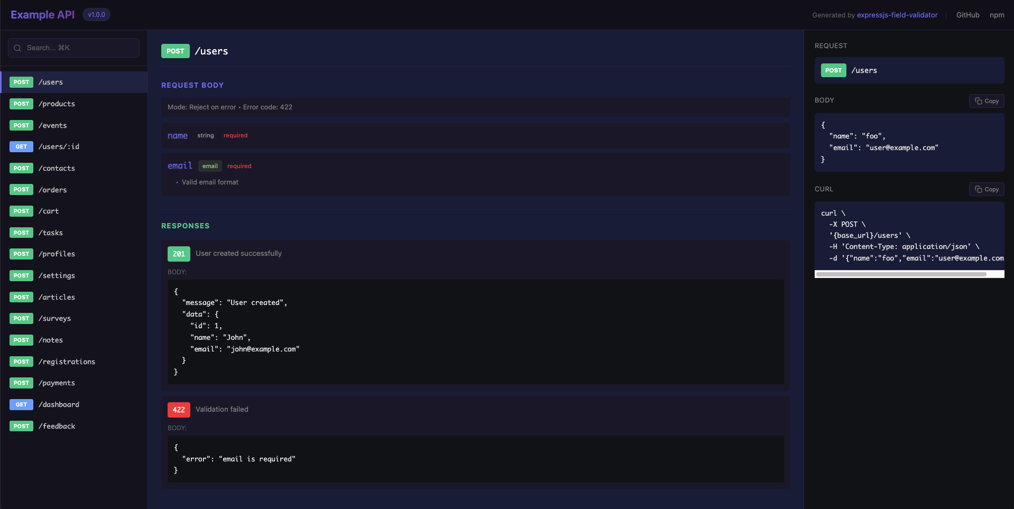Click the GET badge for /users/:id
The width and height of the screenshot is (1014, 509).
point(21,146)
